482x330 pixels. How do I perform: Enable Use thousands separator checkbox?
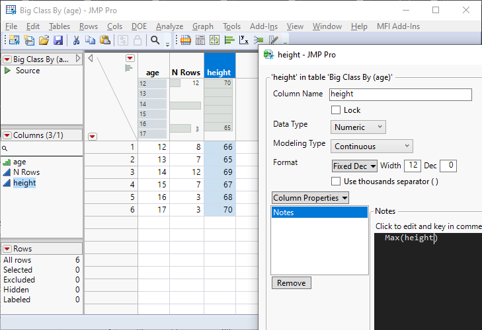click(x=336, y=181)
